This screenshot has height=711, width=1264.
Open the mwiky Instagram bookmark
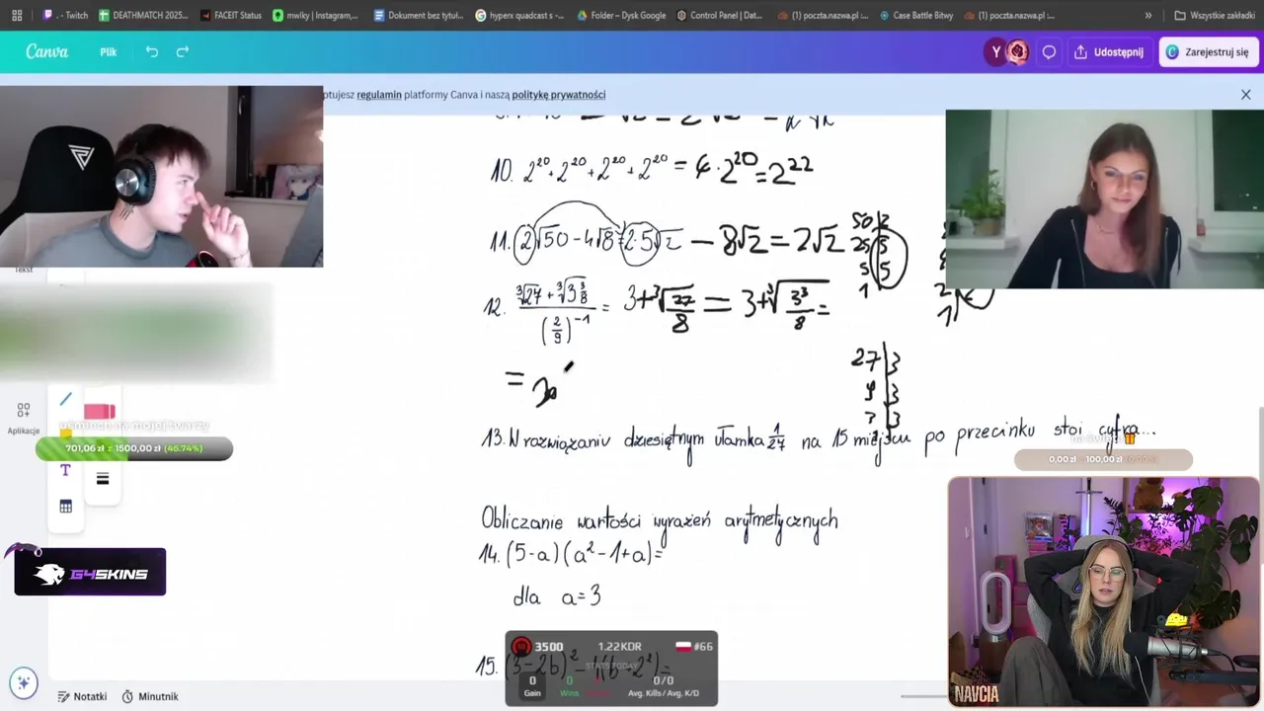(x=315, y=16)
